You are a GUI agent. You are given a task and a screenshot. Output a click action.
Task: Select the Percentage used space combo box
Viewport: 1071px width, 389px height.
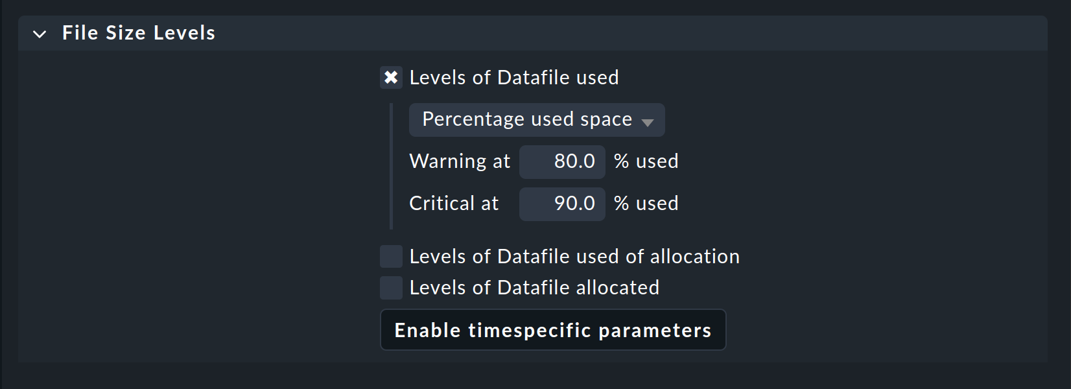point(536,119)
